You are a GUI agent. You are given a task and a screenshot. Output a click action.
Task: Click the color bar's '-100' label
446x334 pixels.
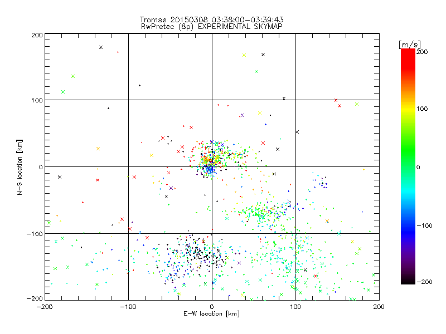point(424,225)
